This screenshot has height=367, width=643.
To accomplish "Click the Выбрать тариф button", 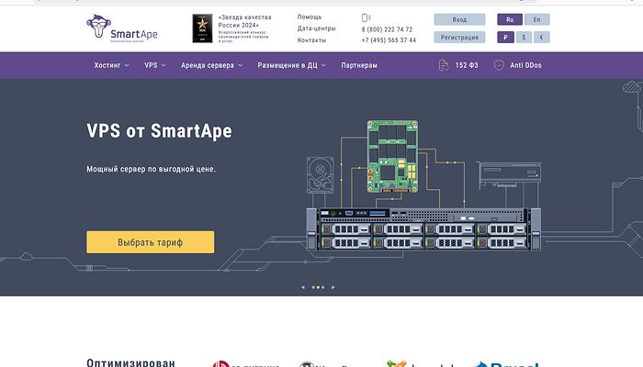I will [x=150, y=242].
